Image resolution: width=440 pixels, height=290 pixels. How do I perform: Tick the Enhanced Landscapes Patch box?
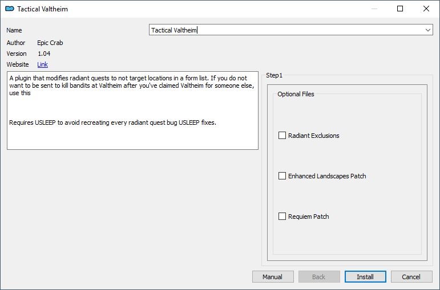[282, 175]
